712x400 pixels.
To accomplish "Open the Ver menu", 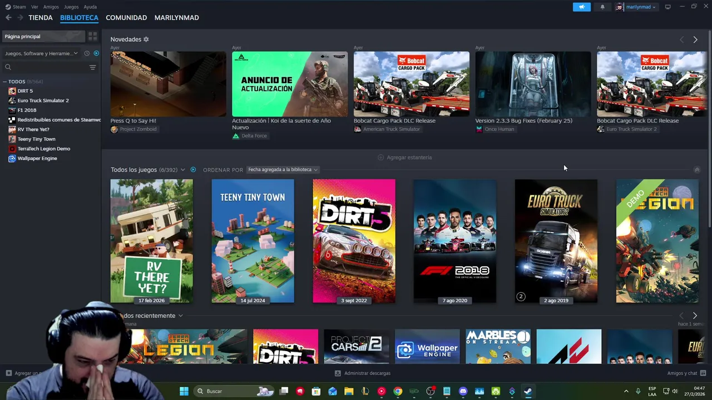I will 34,7.
